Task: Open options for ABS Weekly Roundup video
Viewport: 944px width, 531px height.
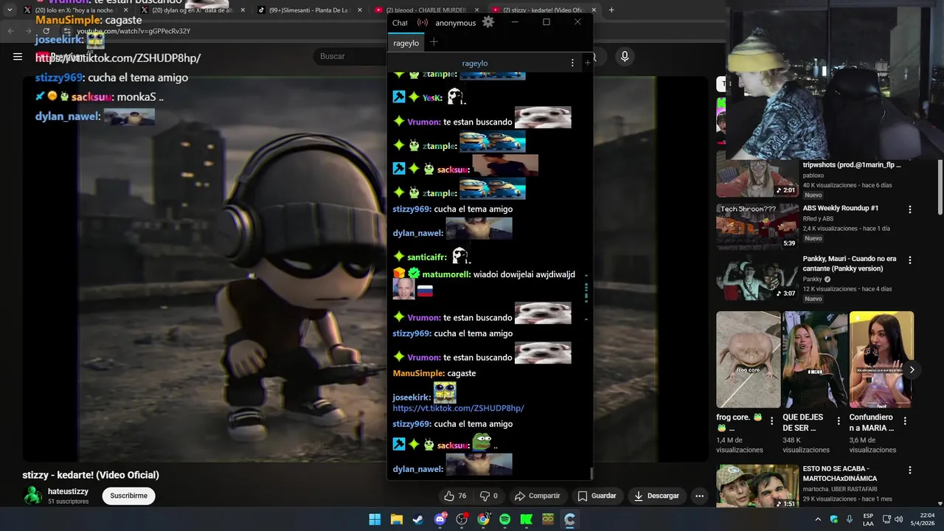Action: pyautogui.click(x=909, y=209)
